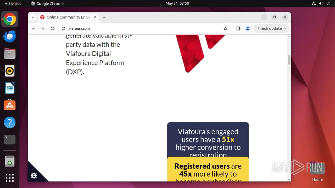
Task: Click the browser Back arrow
Action: click(33, 28)
